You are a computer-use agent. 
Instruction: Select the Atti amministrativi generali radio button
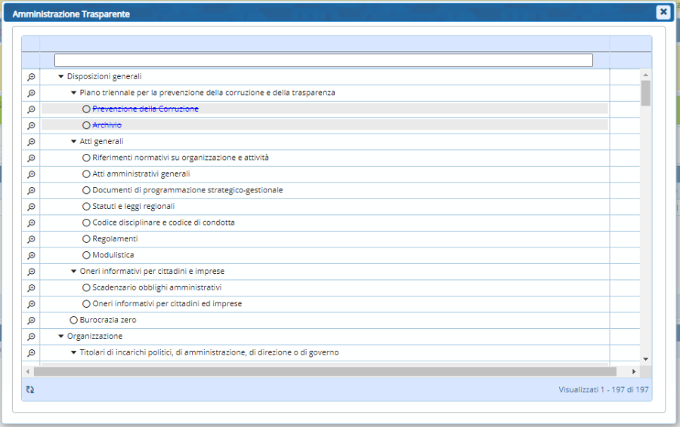[86, 174]
